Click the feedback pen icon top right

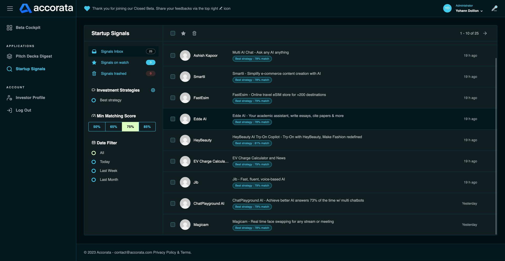click(x=494, y=8)
